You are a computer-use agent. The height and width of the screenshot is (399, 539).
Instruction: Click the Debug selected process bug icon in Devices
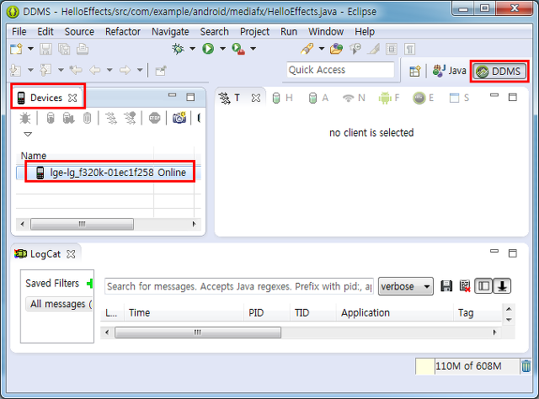[25, 118]
